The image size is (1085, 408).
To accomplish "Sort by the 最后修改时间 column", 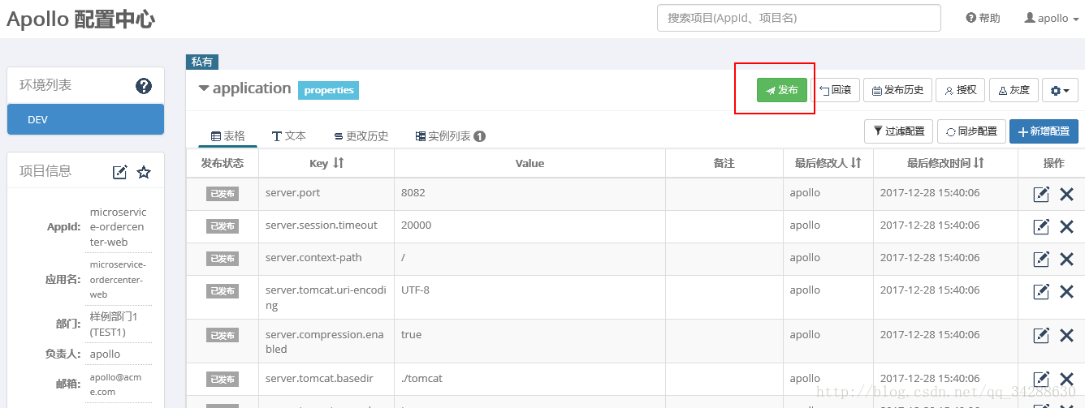I will (x=979, y=163).
